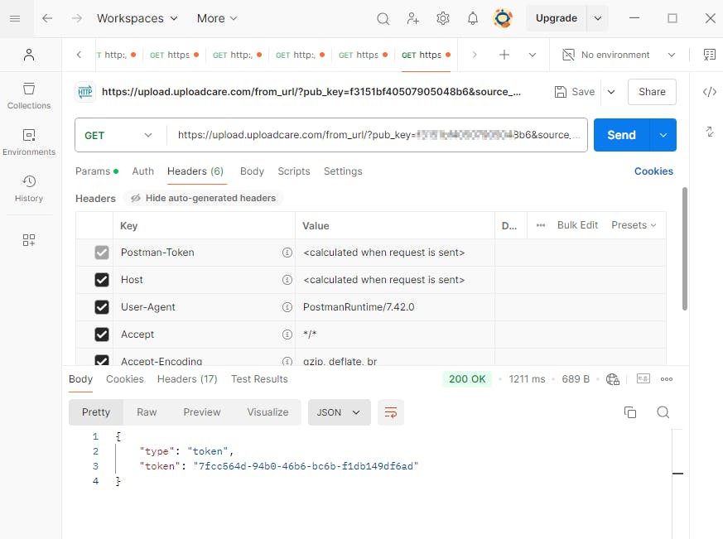Toggle the Postman-Token header checkbox

point(101,253)
